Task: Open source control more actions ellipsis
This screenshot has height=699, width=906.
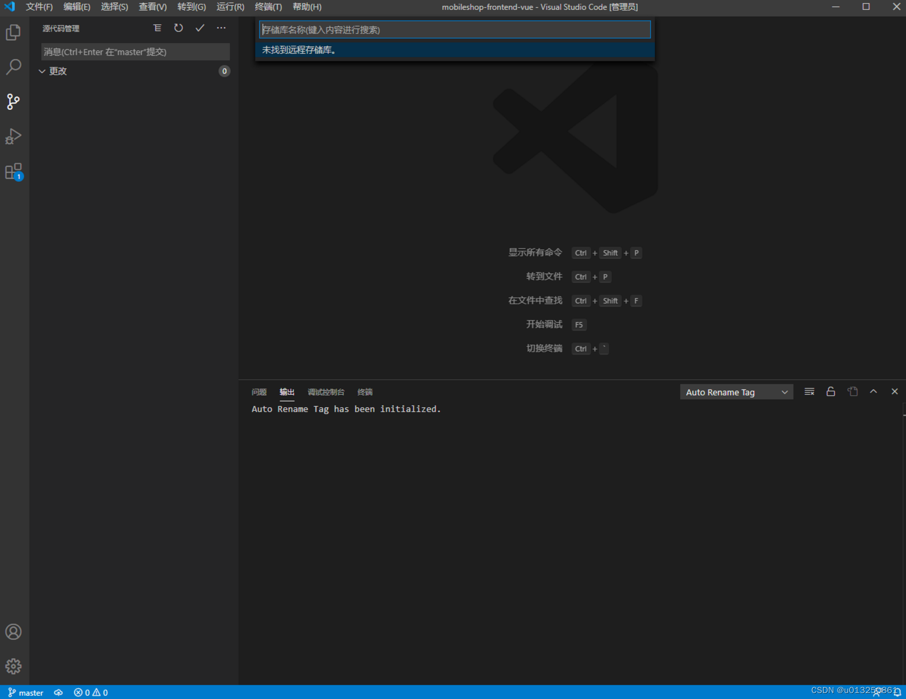Action: [x=221, y=28]
